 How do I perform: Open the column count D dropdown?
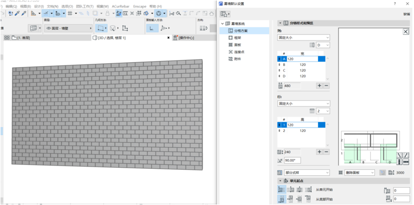tap(323, 45)
